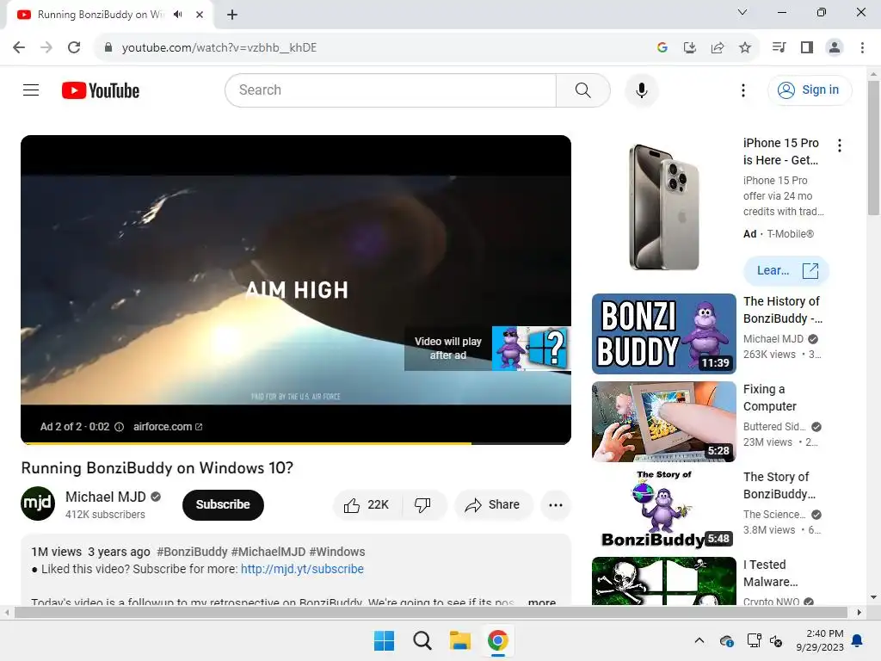The height and width of the screenshot is (661, 881).
Task: Open a new browser tab
Action: (232, 15)
